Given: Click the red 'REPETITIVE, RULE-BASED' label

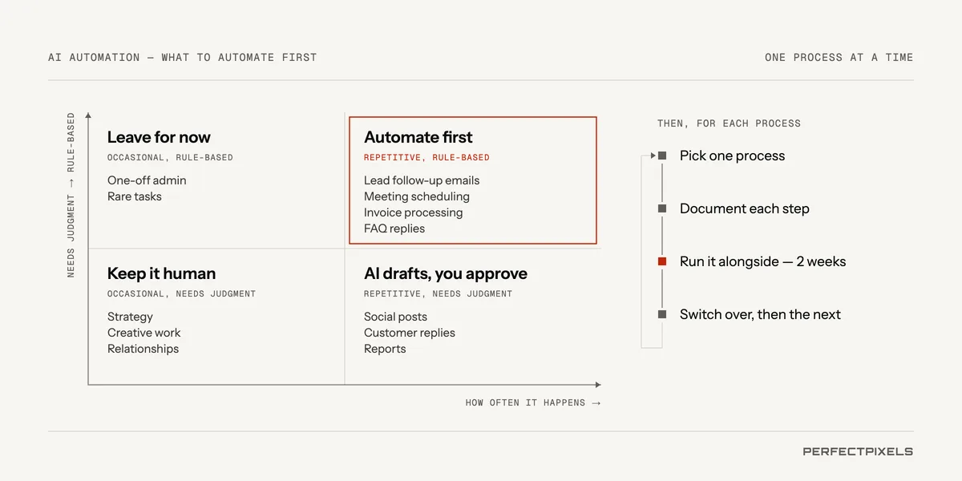Looking at the screenshot, I should tap(426, 158).
